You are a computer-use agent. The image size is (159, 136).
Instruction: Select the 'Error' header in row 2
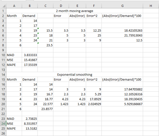[x=61, y=16]
